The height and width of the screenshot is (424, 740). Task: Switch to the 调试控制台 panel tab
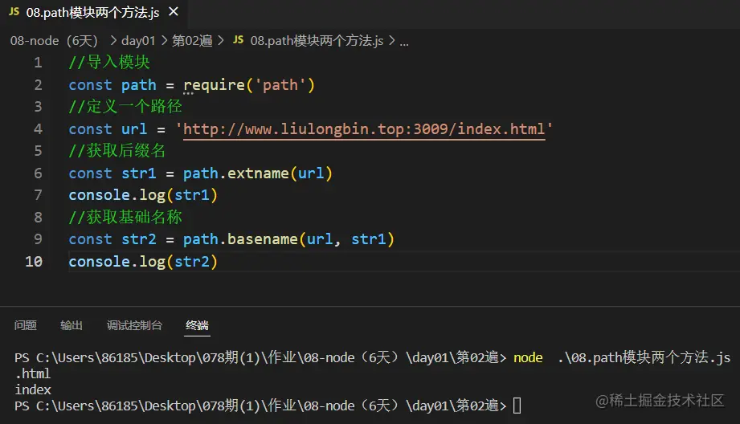click(134, 325)
